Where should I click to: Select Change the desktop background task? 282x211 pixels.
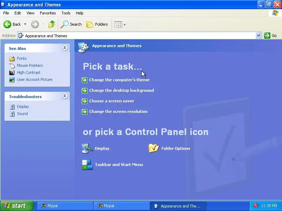(x=122, y=90)
